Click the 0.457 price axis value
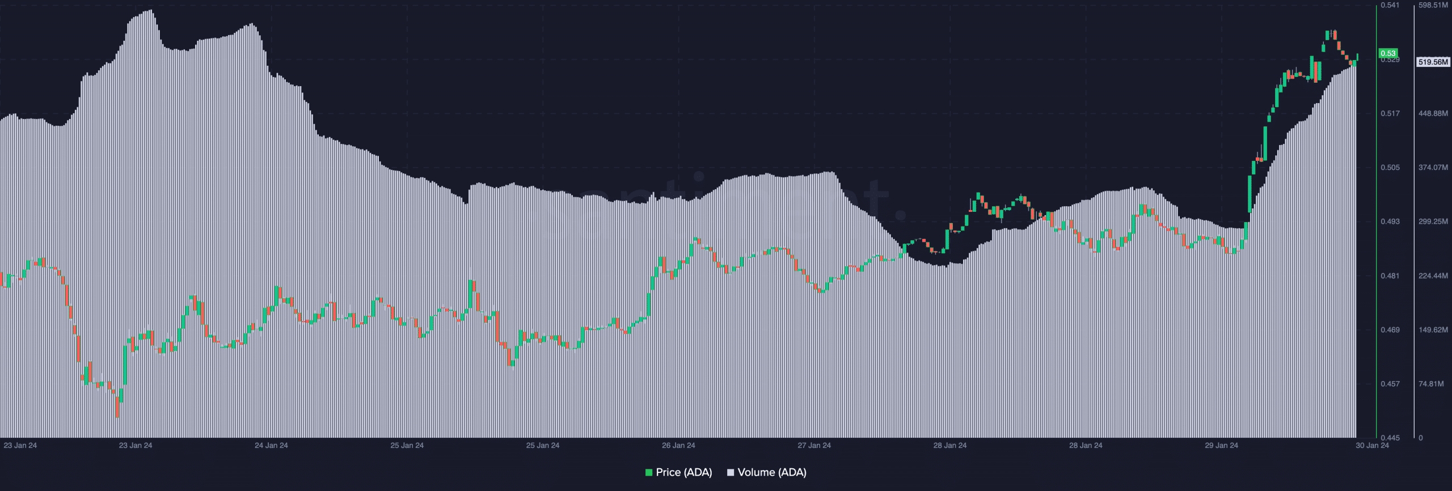The height and width of the screenshot is (491, 1452). click(x=1390, y=384)
